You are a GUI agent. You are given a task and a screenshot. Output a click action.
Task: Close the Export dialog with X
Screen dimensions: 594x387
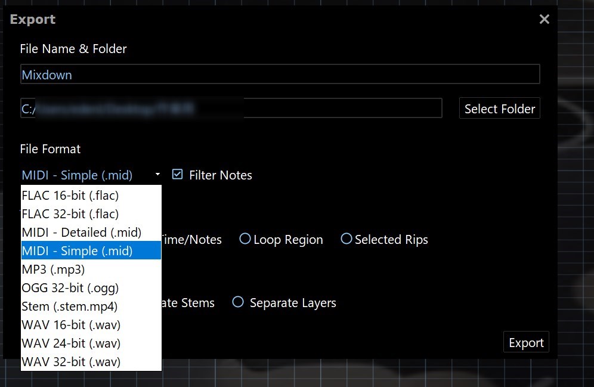tap(544, 20)
